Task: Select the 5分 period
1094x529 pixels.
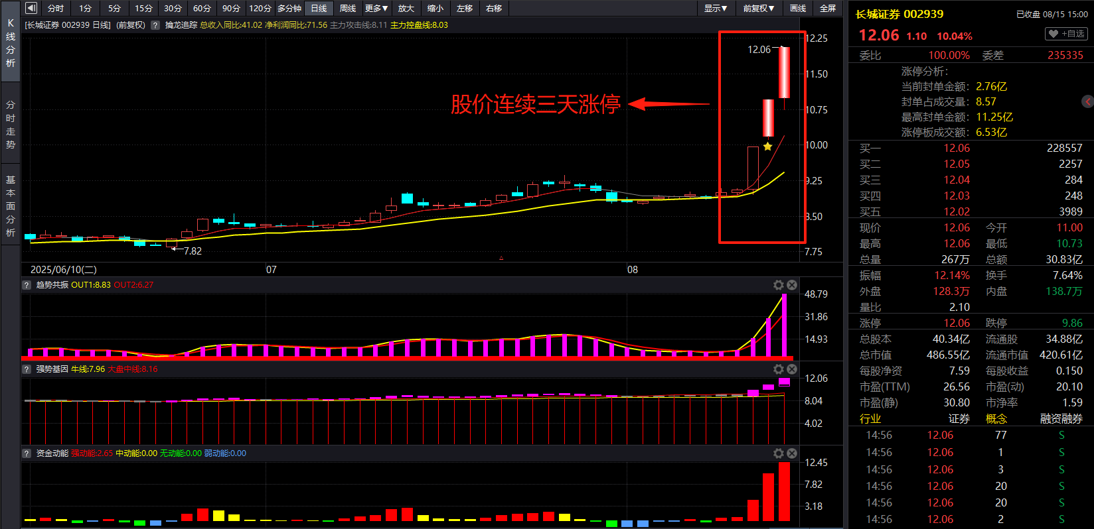Action: coord(114,8)
